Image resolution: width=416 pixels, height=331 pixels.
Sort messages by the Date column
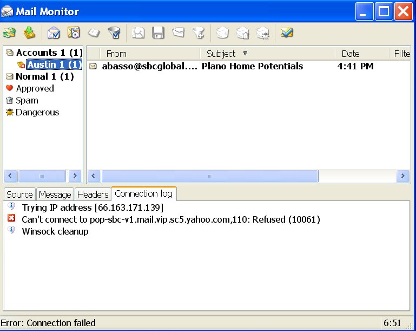[x=362, y=54]
